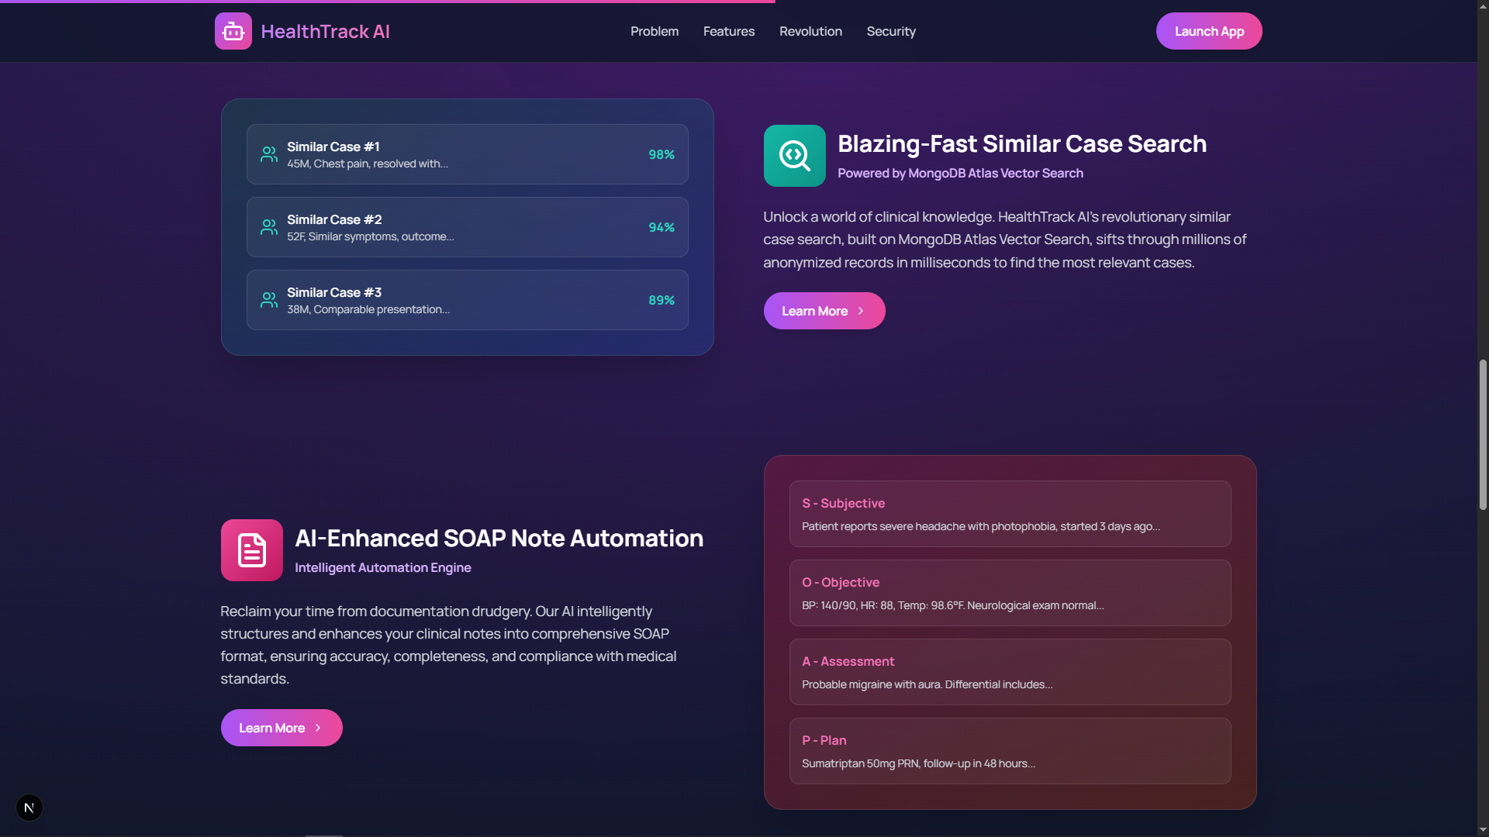Screen dimensions: 1489x837
Task: Click the top page scroll progress bar
Action: 388,2
